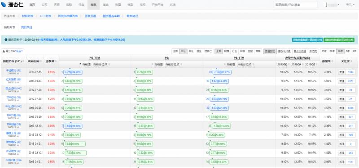Select the 中证 index source filter
Viewport: 359px width, 168px height.
pyautogui.click(x=183, y=52)
